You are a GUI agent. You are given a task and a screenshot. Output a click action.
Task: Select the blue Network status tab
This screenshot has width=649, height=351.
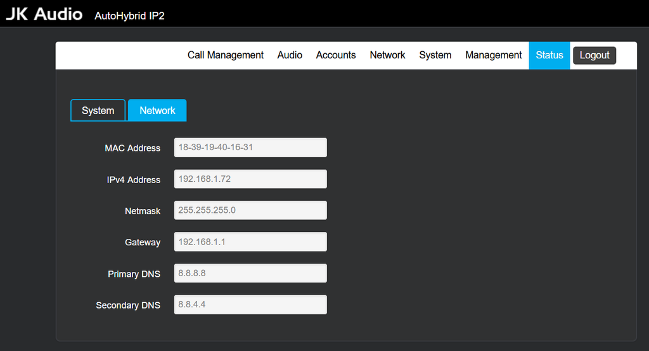click(157, 110)
